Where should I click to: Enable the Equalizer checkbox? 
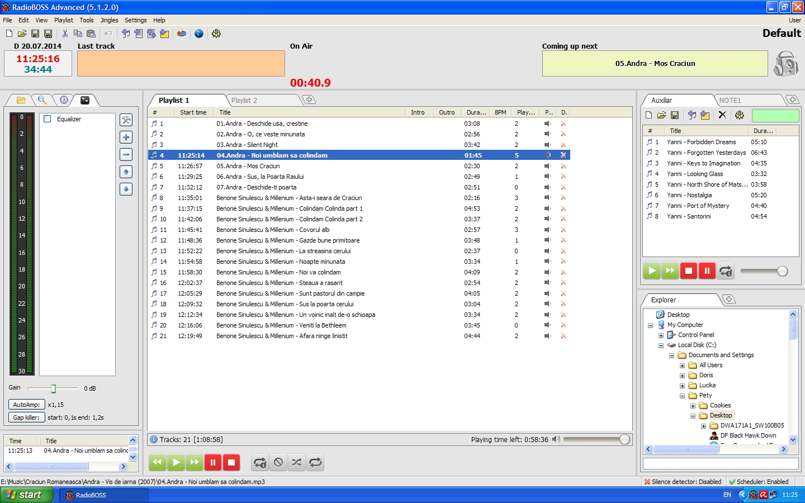(48, 119)
